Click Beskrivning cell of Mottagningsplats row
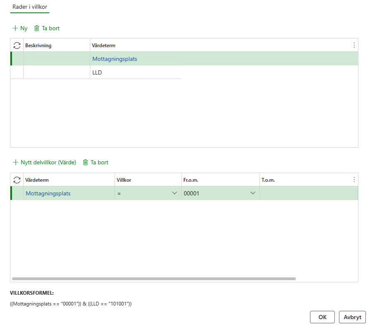Viewport: 370px width, 327px height. click(56, 59)
